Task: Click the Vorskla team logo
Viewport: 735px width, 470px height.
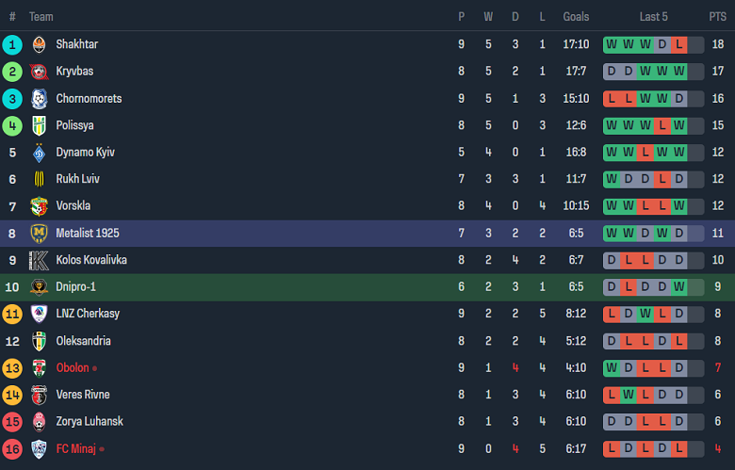Action: (39, 206)
